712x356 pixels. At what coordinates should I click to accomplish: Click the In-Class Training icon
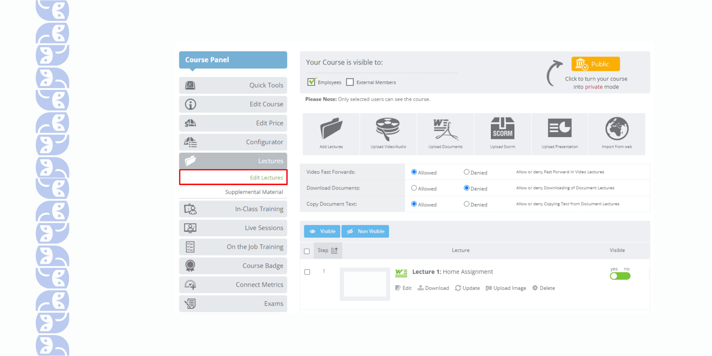[190, 209]
